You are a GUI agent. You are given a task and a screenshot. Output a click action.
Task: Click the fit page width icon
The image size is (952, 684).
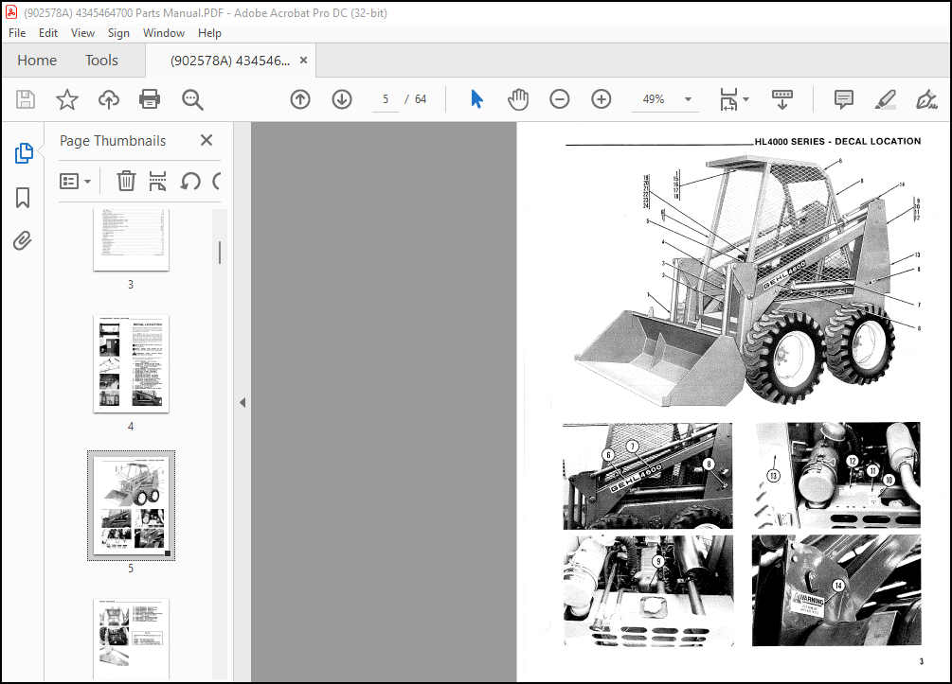pyautogui.click(x=727, y=98)
